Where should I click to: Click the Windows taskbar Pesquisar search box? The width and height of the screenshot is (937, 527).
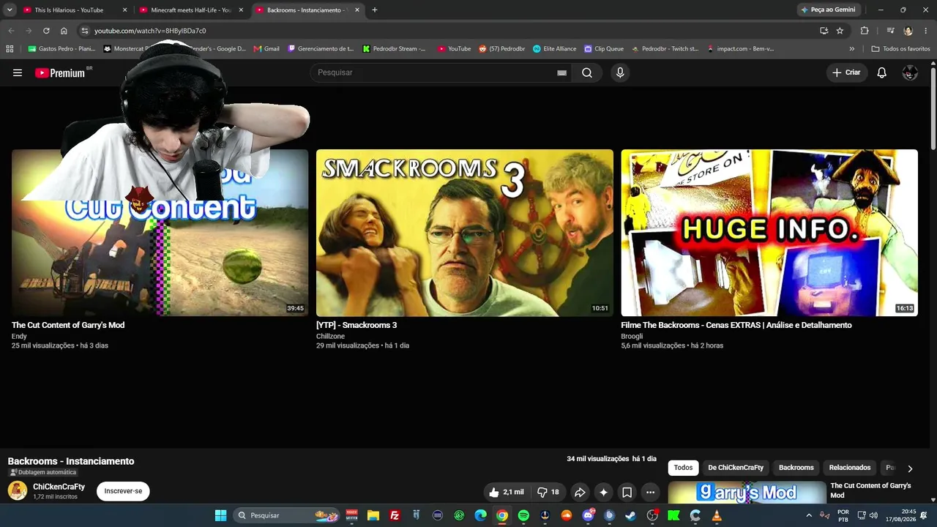click(x=286, y=515)
